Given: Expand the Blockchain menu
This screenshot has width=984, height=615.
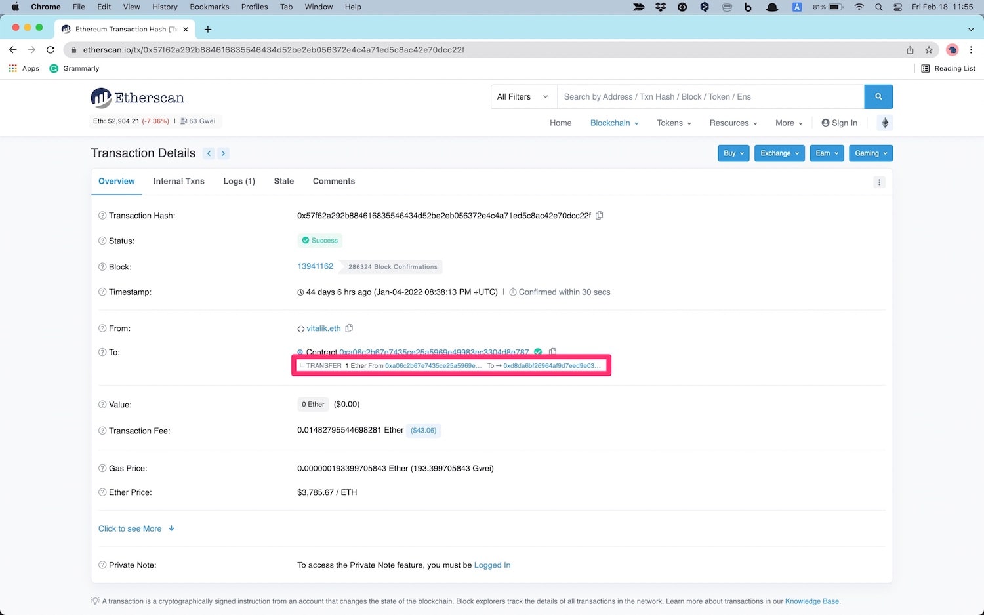Looking at the screenshot, I should coord(614,123).
